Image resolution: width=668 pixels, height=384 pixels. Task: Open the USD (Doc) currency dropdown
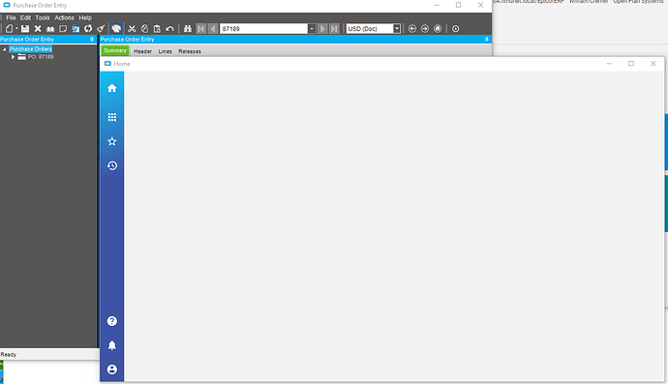pos(397,28)
